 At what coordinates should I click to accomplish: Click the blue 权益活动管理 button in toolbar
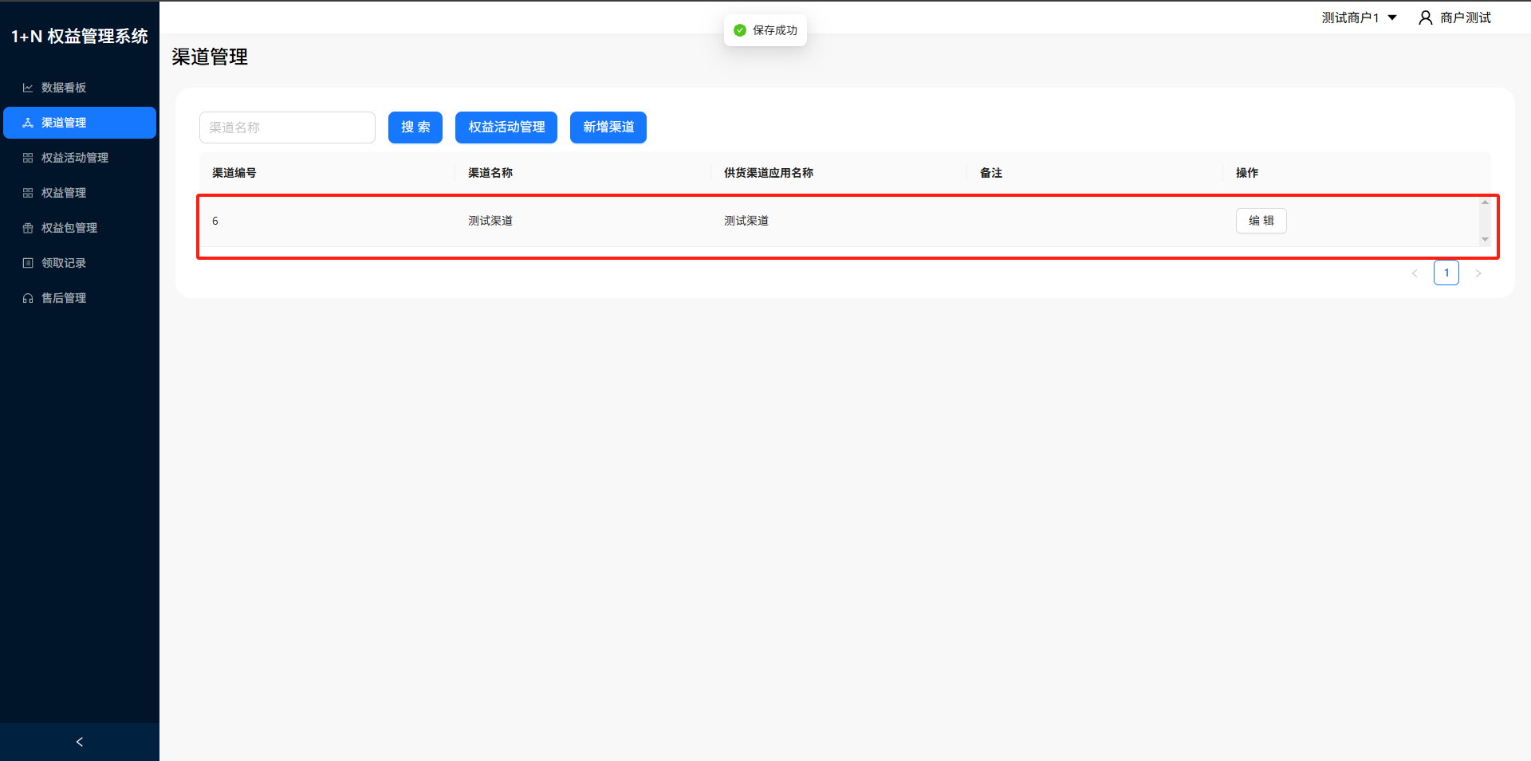click(x=506, y=127)
